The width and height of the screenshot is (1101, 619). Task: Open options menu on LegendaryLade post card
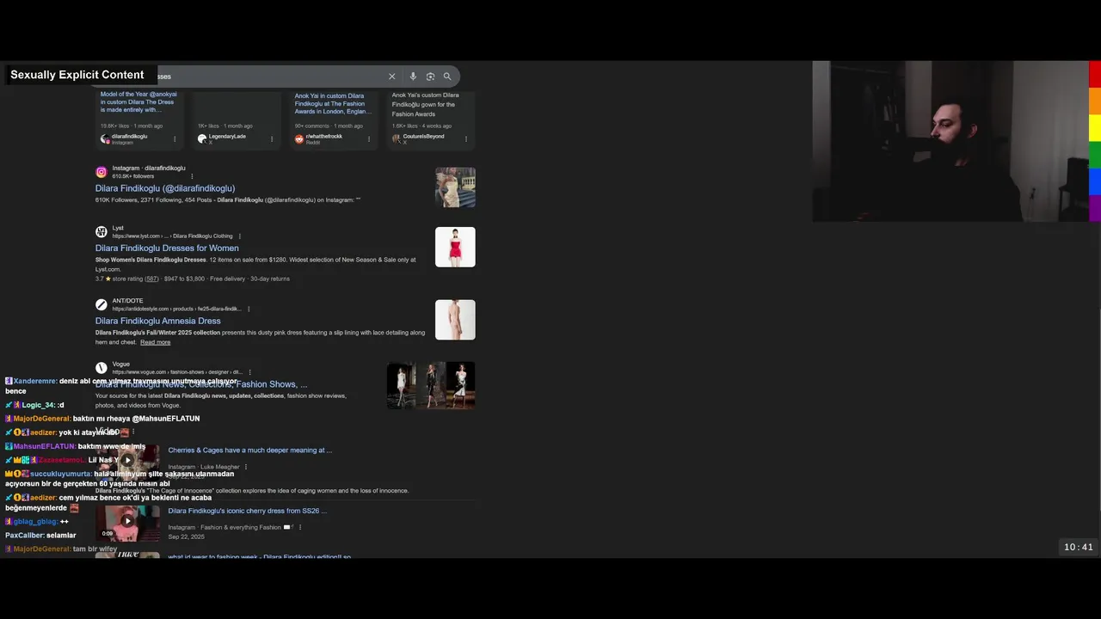pos(272,138)
